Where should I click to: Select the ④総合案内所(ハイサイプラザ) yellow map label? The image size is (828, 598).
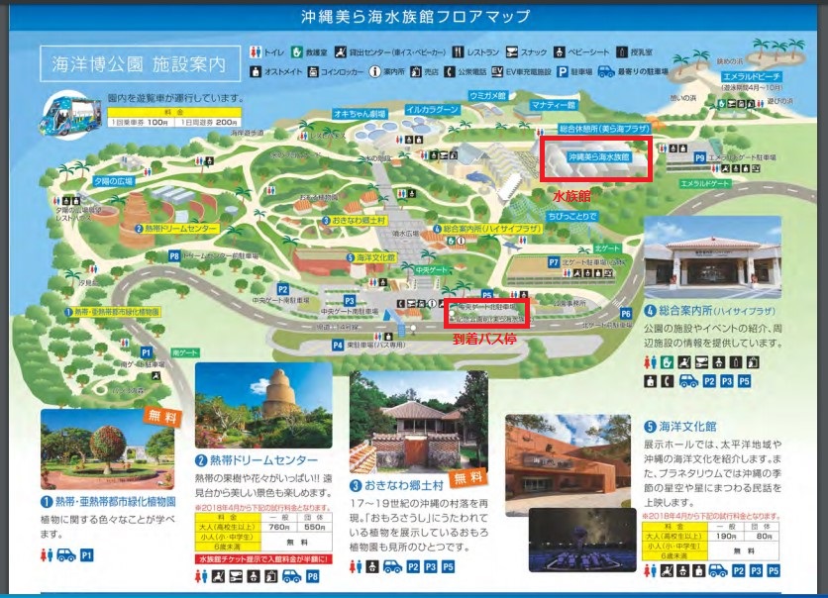(x=488, y=229)
